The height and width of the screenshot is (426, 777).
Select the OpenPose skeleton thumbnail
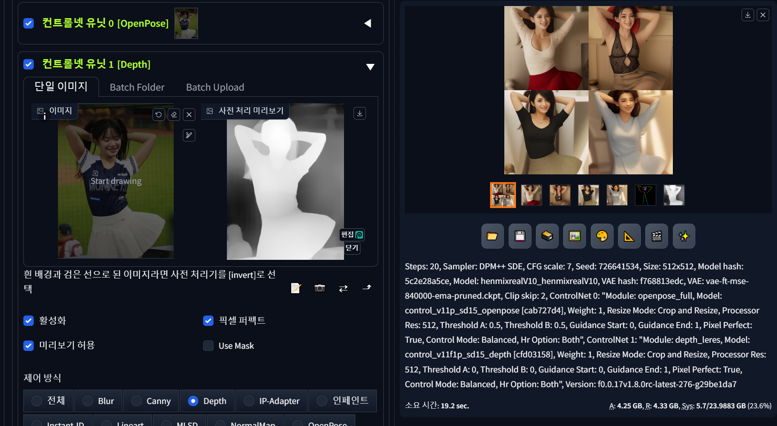(x=645, y=195)
